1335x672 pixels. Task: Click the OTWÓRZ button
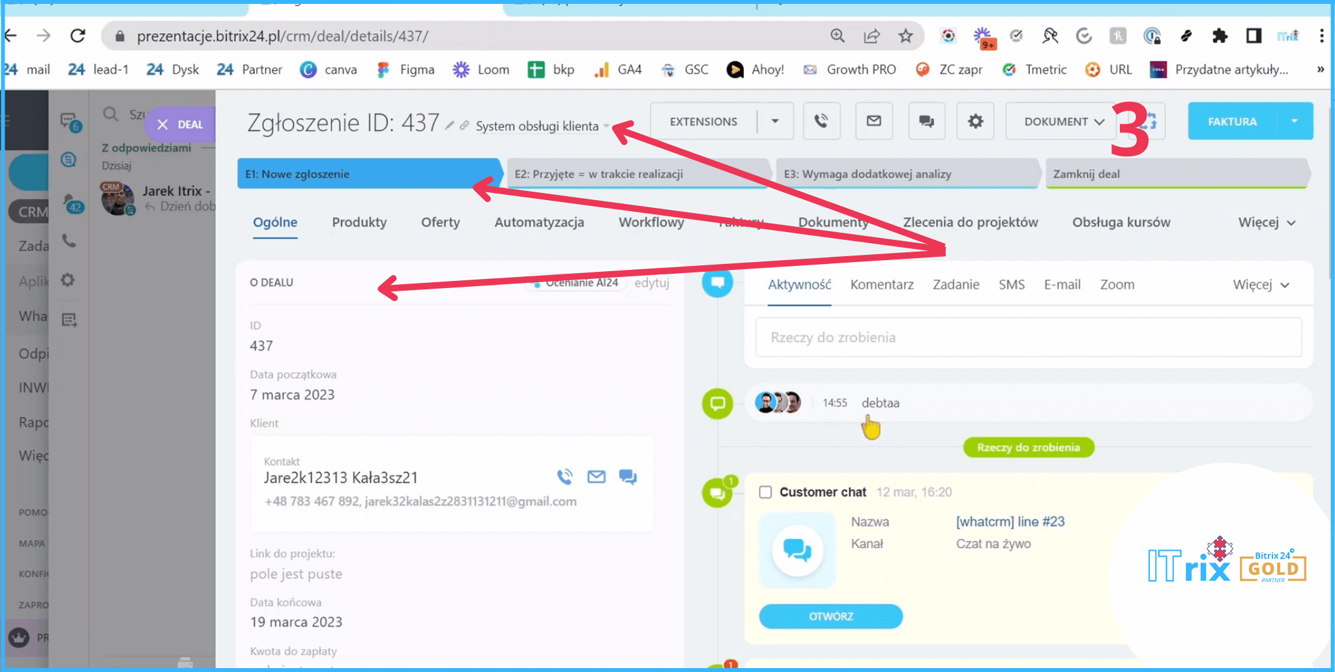(x=830, y=616)
